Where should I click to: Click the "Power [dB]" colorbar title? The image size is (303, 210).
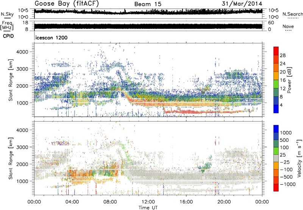tap(289, 80)
